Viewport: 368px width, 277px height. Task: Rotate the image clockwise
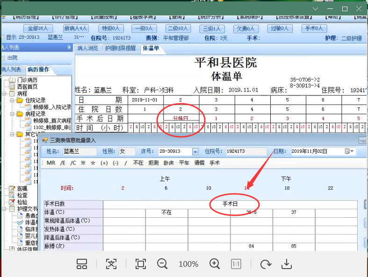(x=266, y=264)
